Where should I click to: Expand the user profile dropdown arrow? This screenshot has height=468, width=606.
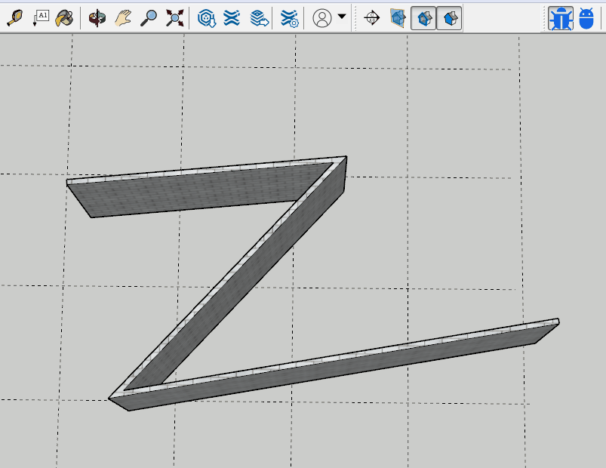click(x=342, y=17)
